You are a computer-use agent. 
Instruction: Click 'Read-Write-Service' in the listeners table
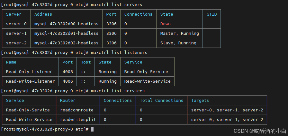(147, 81)
